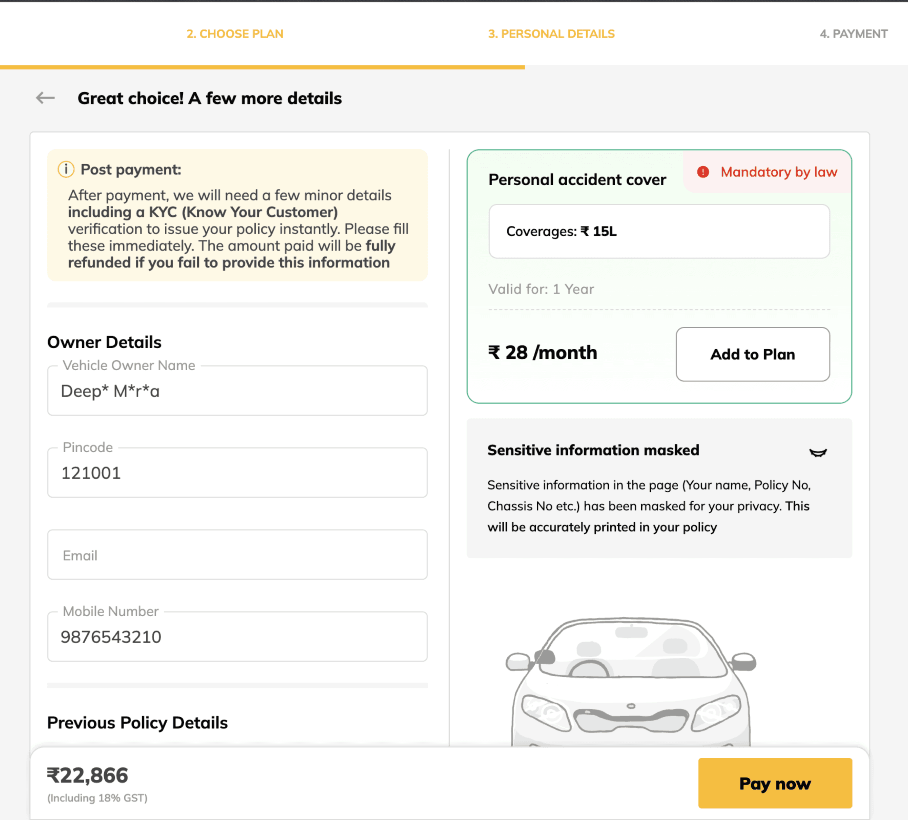The image size is (908, 820).
Task: Focus the Vehicle Owner Name field
Action: point(237,391)
